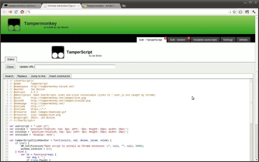Open the Utilities tab
Screen dimensions: 259x162
[243, 40]
